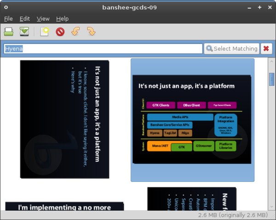Open the Edit menu
The width and height of the screenshot is (276, 220).
pyautogui.click(x=25, y=19)
